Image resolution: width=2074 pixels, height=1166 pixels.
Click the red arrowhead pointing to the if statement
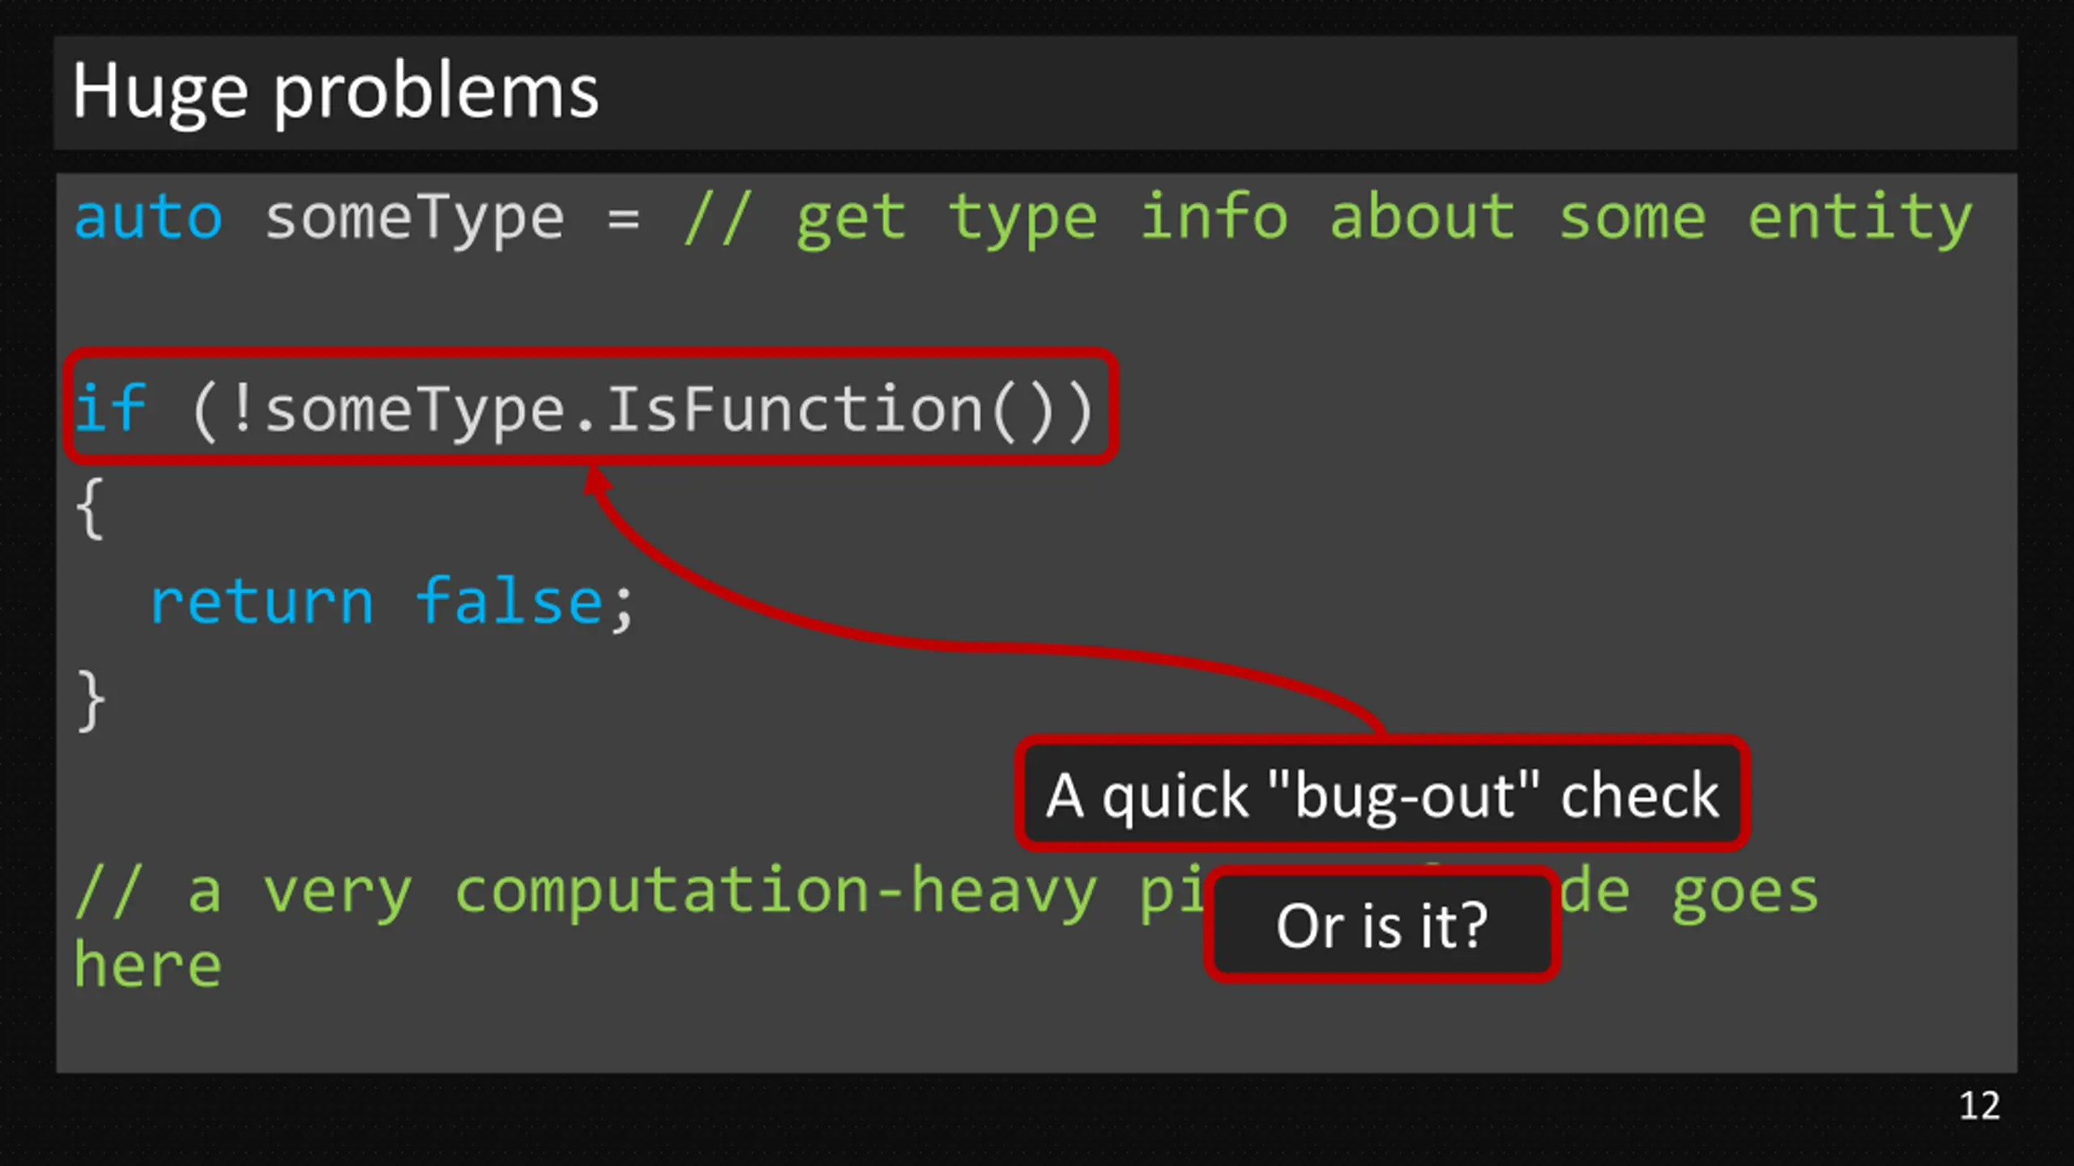598,479
